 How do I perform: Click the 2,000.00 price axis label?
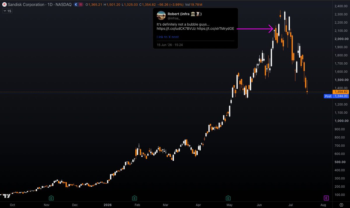pos(342,39)
